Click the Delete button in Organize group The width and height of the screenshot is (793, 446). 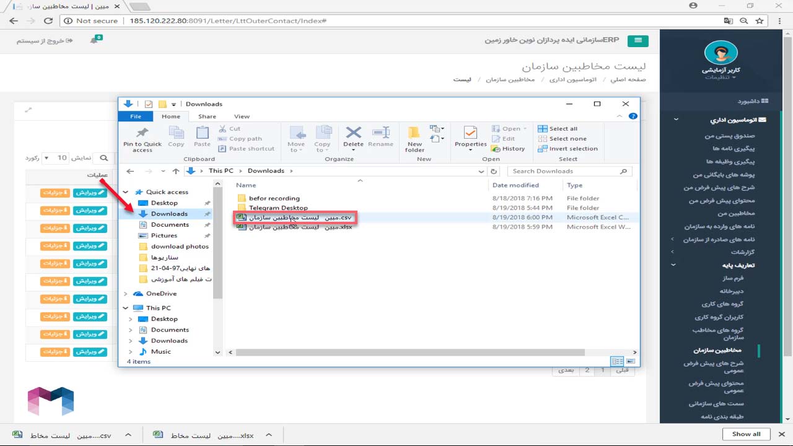pos(353,138)
